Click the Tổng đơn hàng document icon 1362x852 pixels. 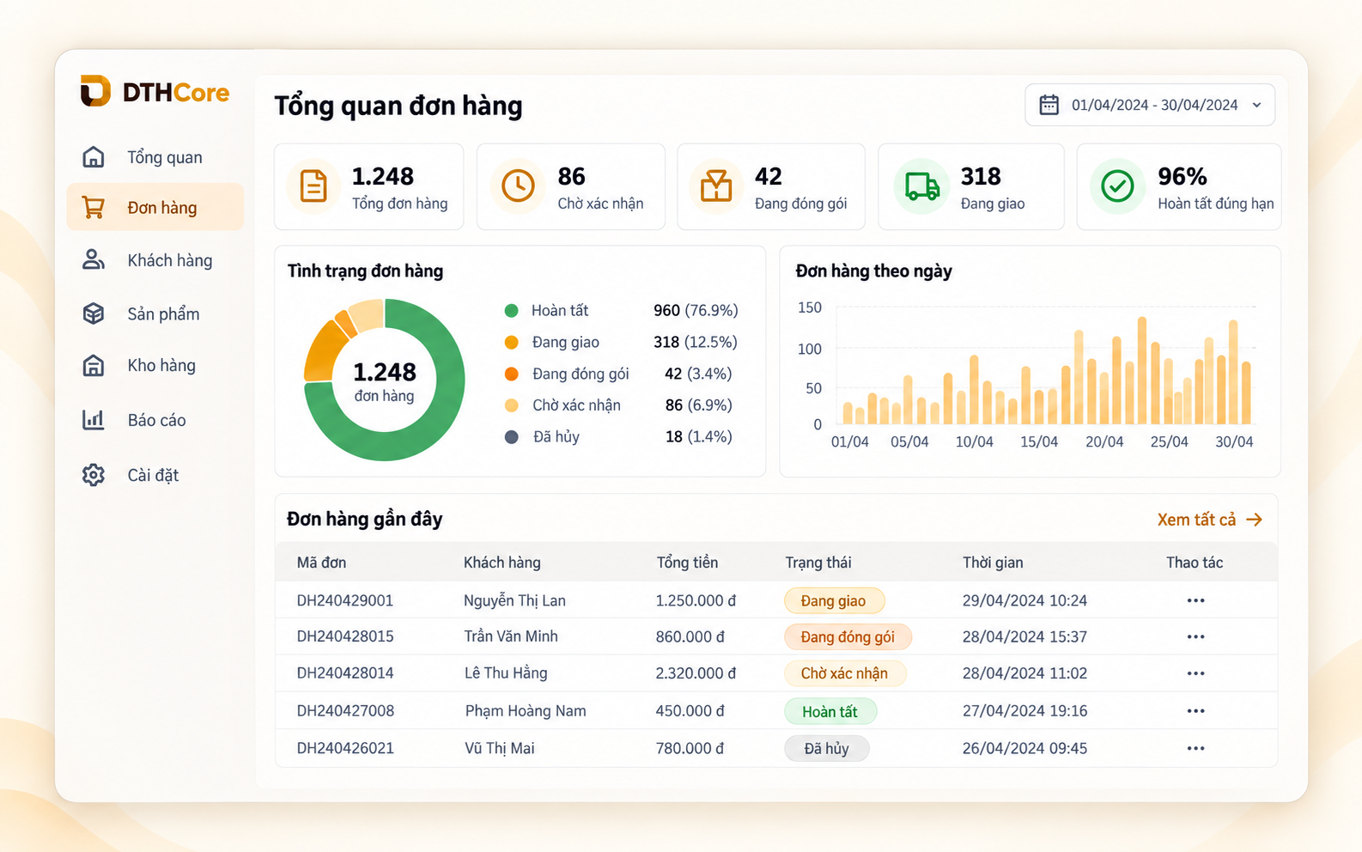[x=313, y=186]
